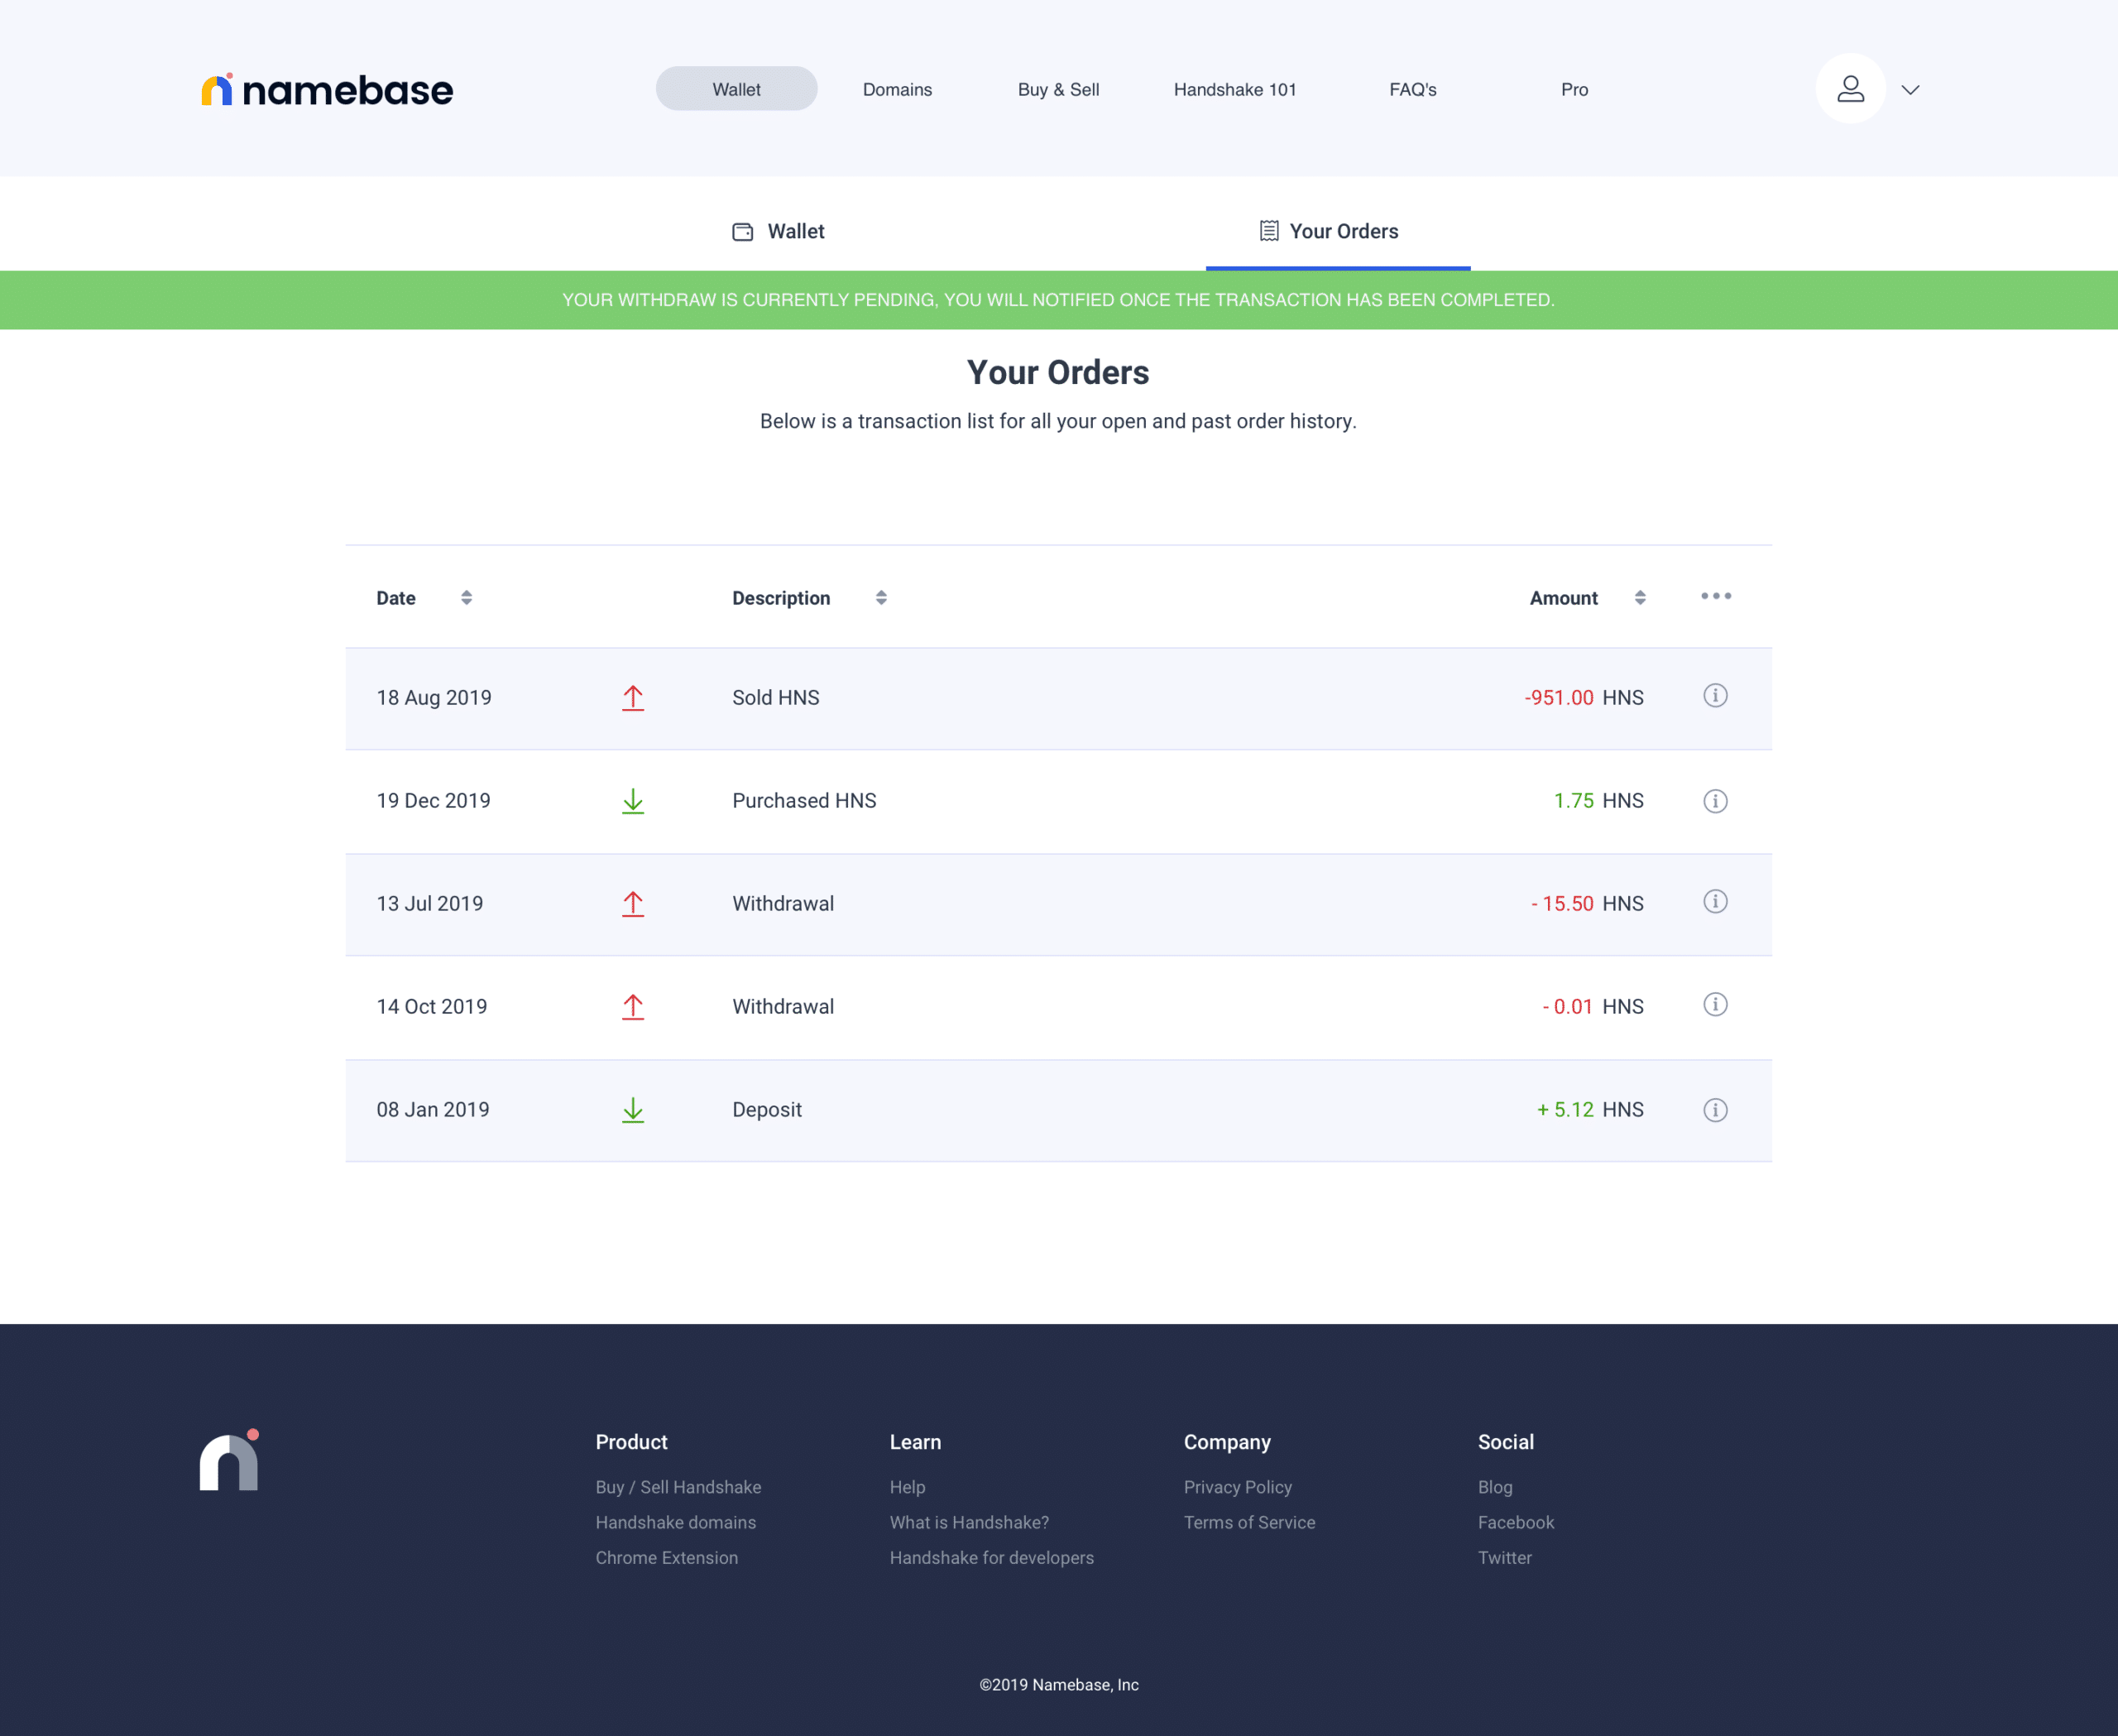Open Buy & Sell navigation item
The width and height of the screenshot is (2118, 1736).
1058,90
